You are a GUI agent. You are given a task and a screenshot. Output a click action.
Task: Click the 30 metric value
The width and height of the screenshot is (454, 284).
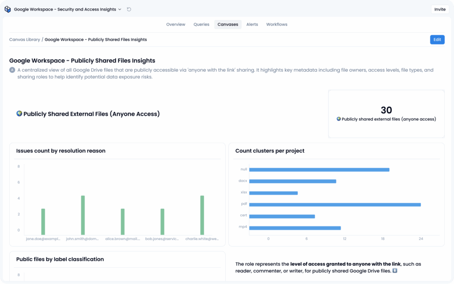386,110
